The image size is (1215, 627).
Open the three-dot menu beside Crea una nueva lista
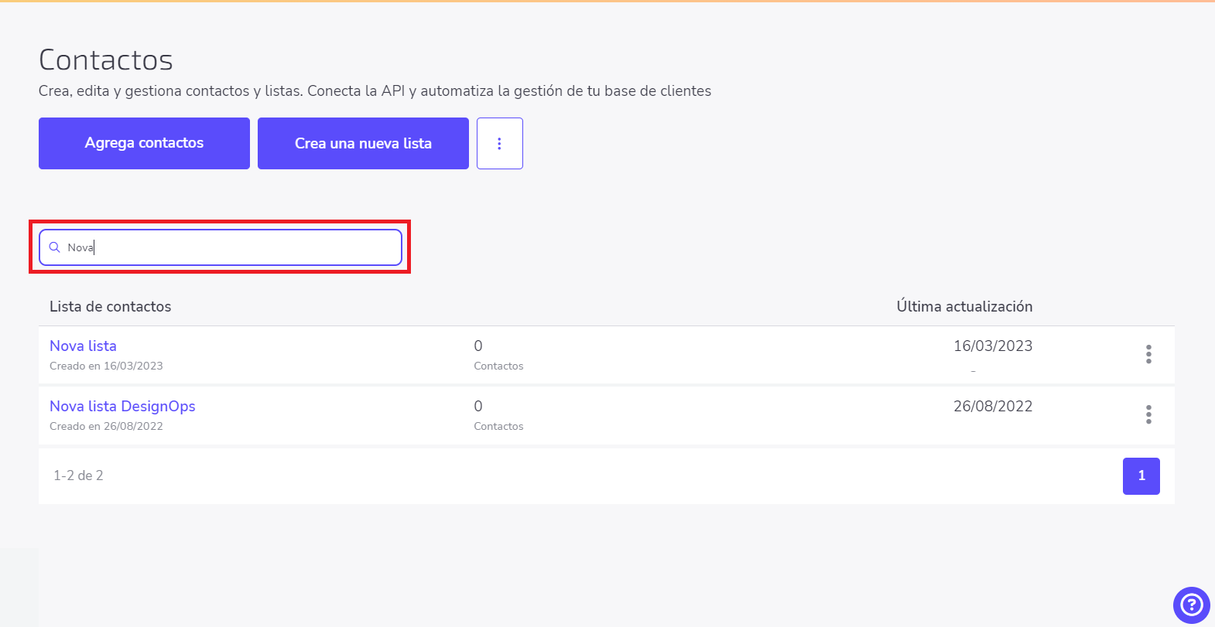(500, 143)
